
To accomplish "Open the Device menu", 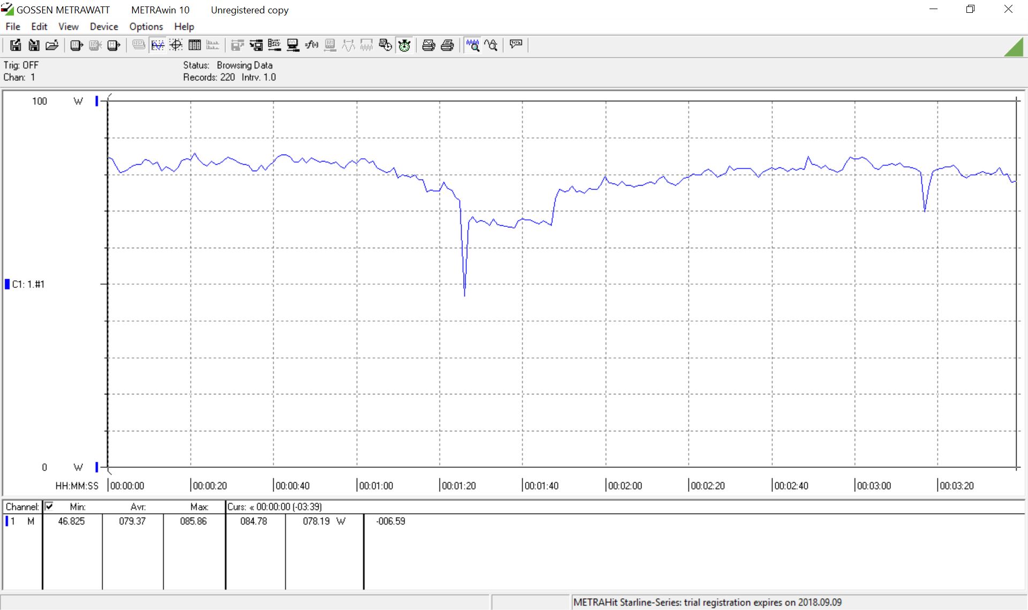I will tap(104, 27).
